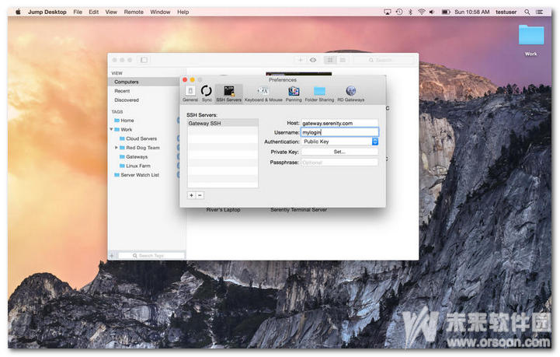Open the Folder Sharing preferences tab
560x357 pixels.
(319, 93)
